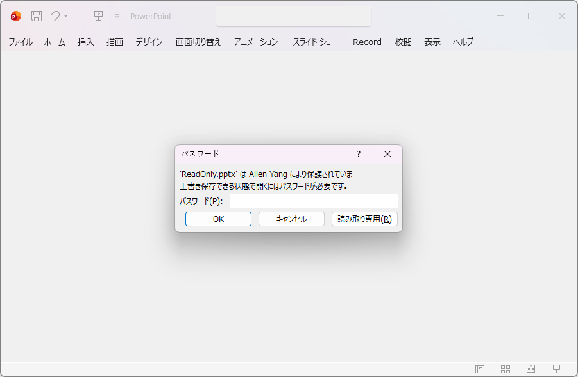Click the dialog help question mark
The height and width of the screenshot is (377, 578).
(359, 154)
